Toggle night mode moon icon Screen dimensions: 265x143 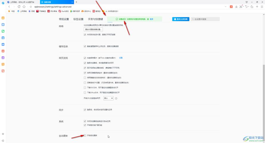click(252, 7)
